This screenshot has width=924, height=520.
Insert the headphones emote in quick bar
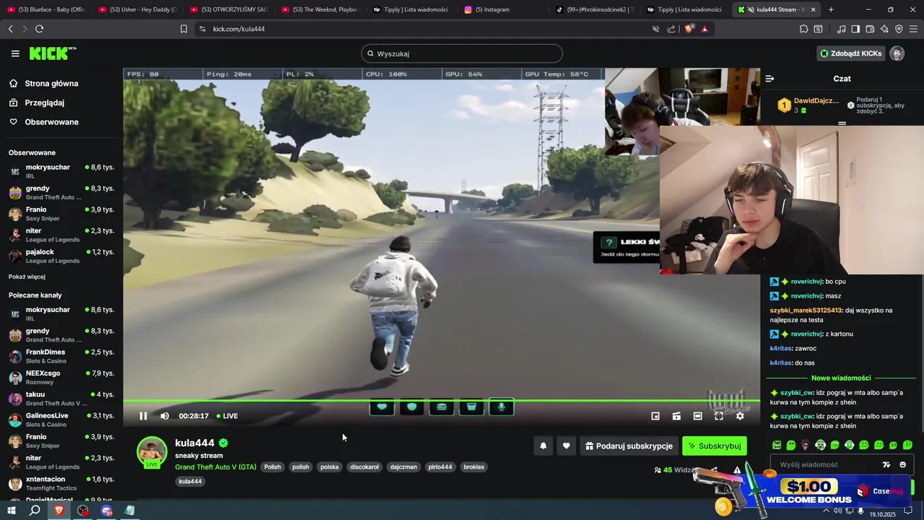(x=820, y=445)
